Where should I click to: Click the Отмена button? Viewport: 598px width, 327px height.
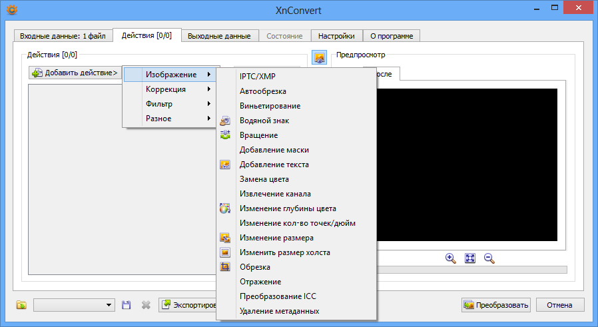[559, 305]
